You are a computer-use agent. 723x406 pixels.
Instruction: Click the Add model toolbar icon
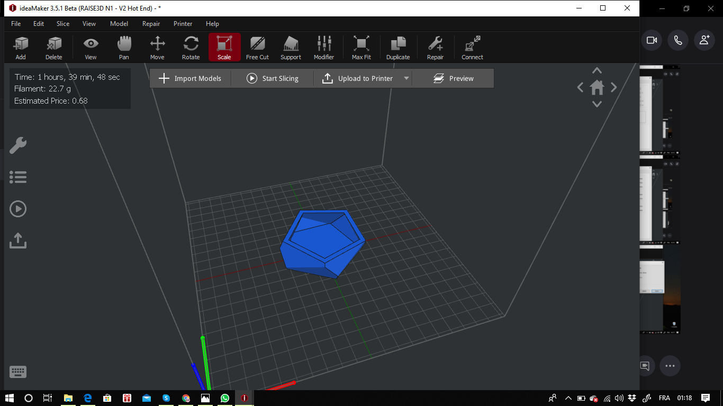tap(21, 48)
